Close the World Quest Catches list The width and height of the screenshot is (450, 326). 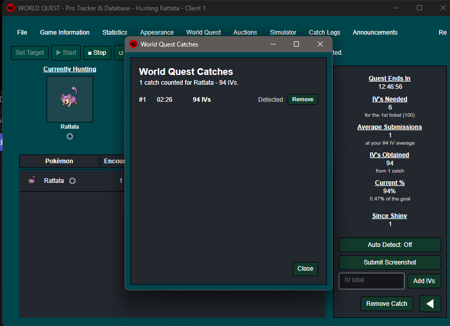[x=305, y=269]
